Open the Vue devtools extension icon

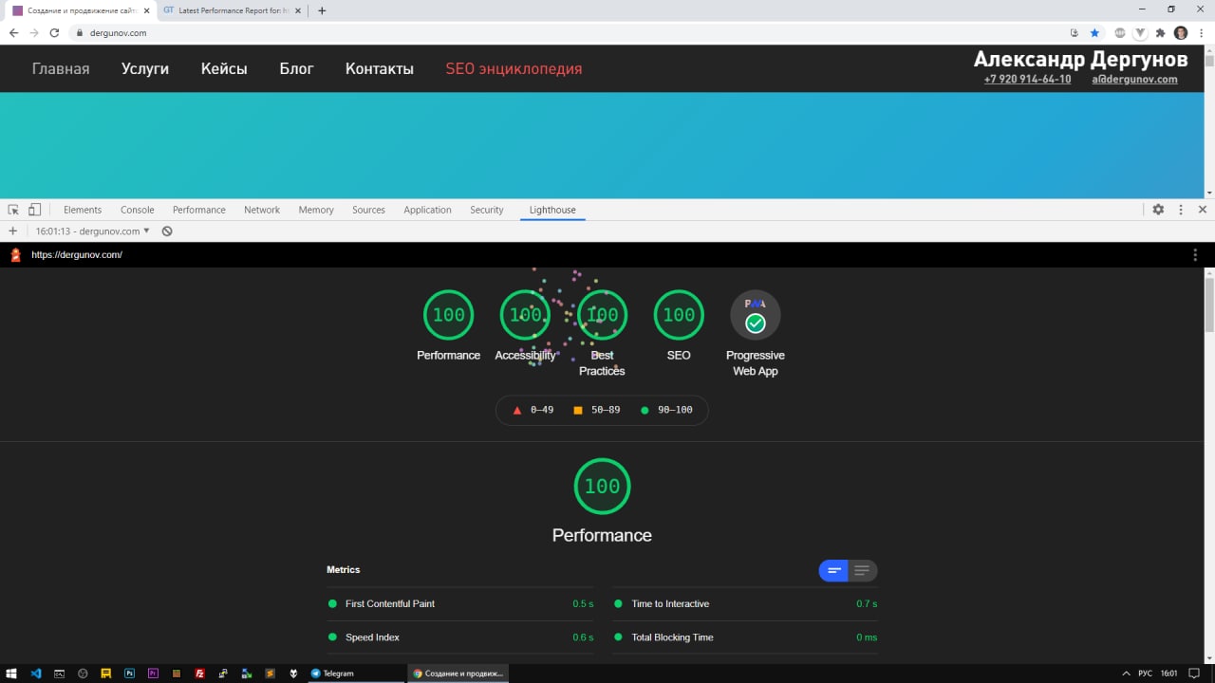coord(1140,32)
